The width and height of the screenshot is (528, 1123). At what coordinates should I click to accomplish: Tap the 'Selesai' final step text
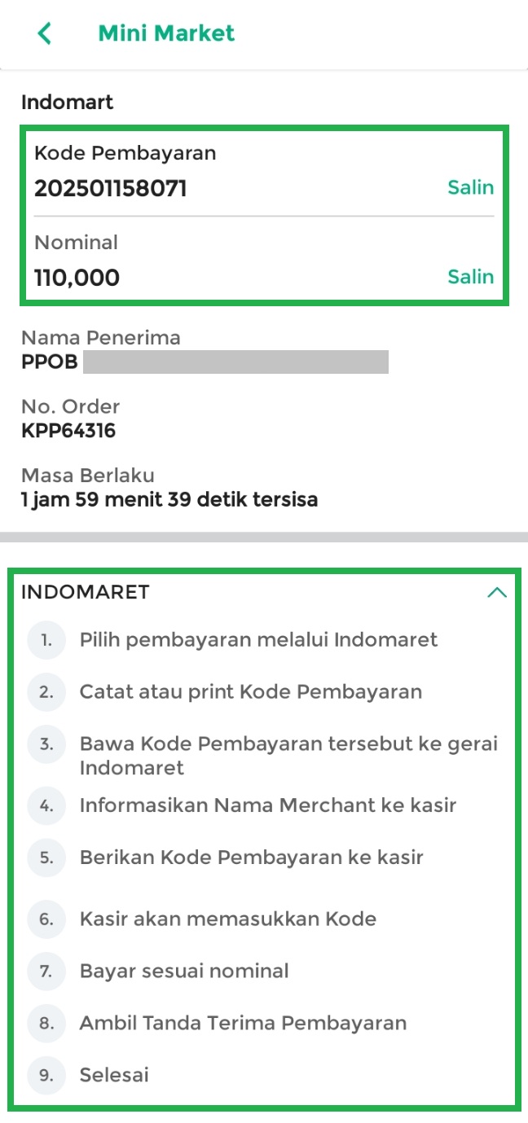pos(114,1075)
